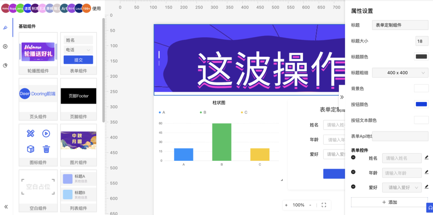Screen dimensions: 433x215
Task: Click the 标题大小 number field showing 18
Action: tap(422, 41)
